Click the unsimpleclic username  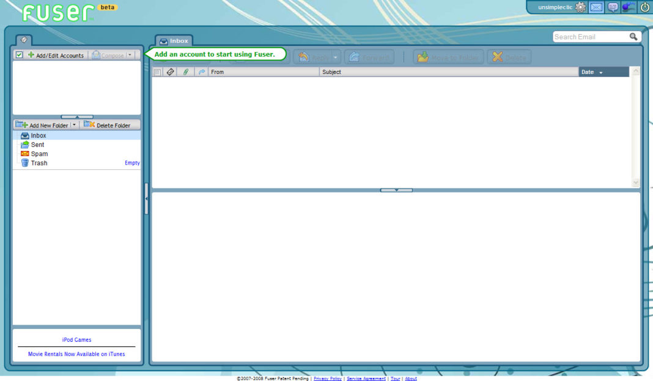point(555,7)
